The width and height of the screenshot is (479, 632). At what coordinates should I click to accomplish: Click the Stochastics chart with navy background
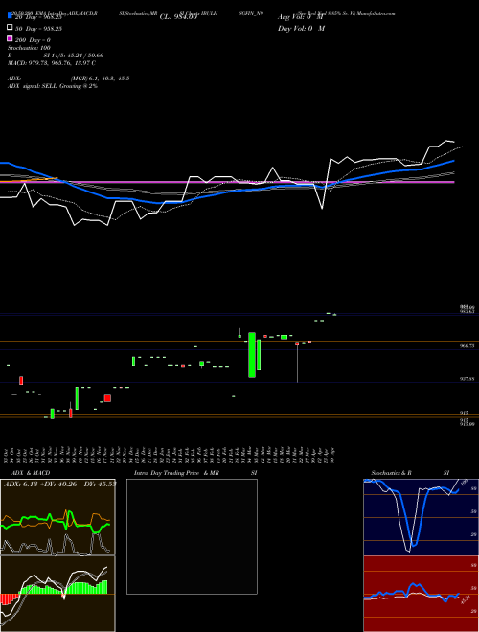pyautogui.click(x=421, y=517)
